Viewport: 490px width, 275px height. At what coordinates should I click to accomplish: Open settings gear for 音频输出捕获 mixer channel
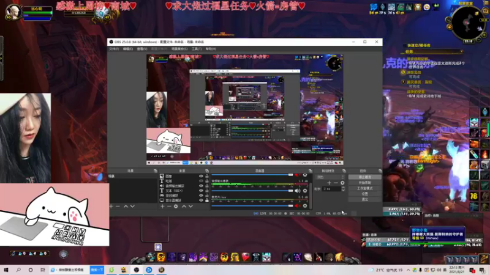[305, 191]
